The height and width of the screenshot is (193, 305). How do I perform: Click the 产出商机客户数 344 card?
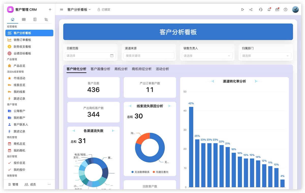(93, 112)
